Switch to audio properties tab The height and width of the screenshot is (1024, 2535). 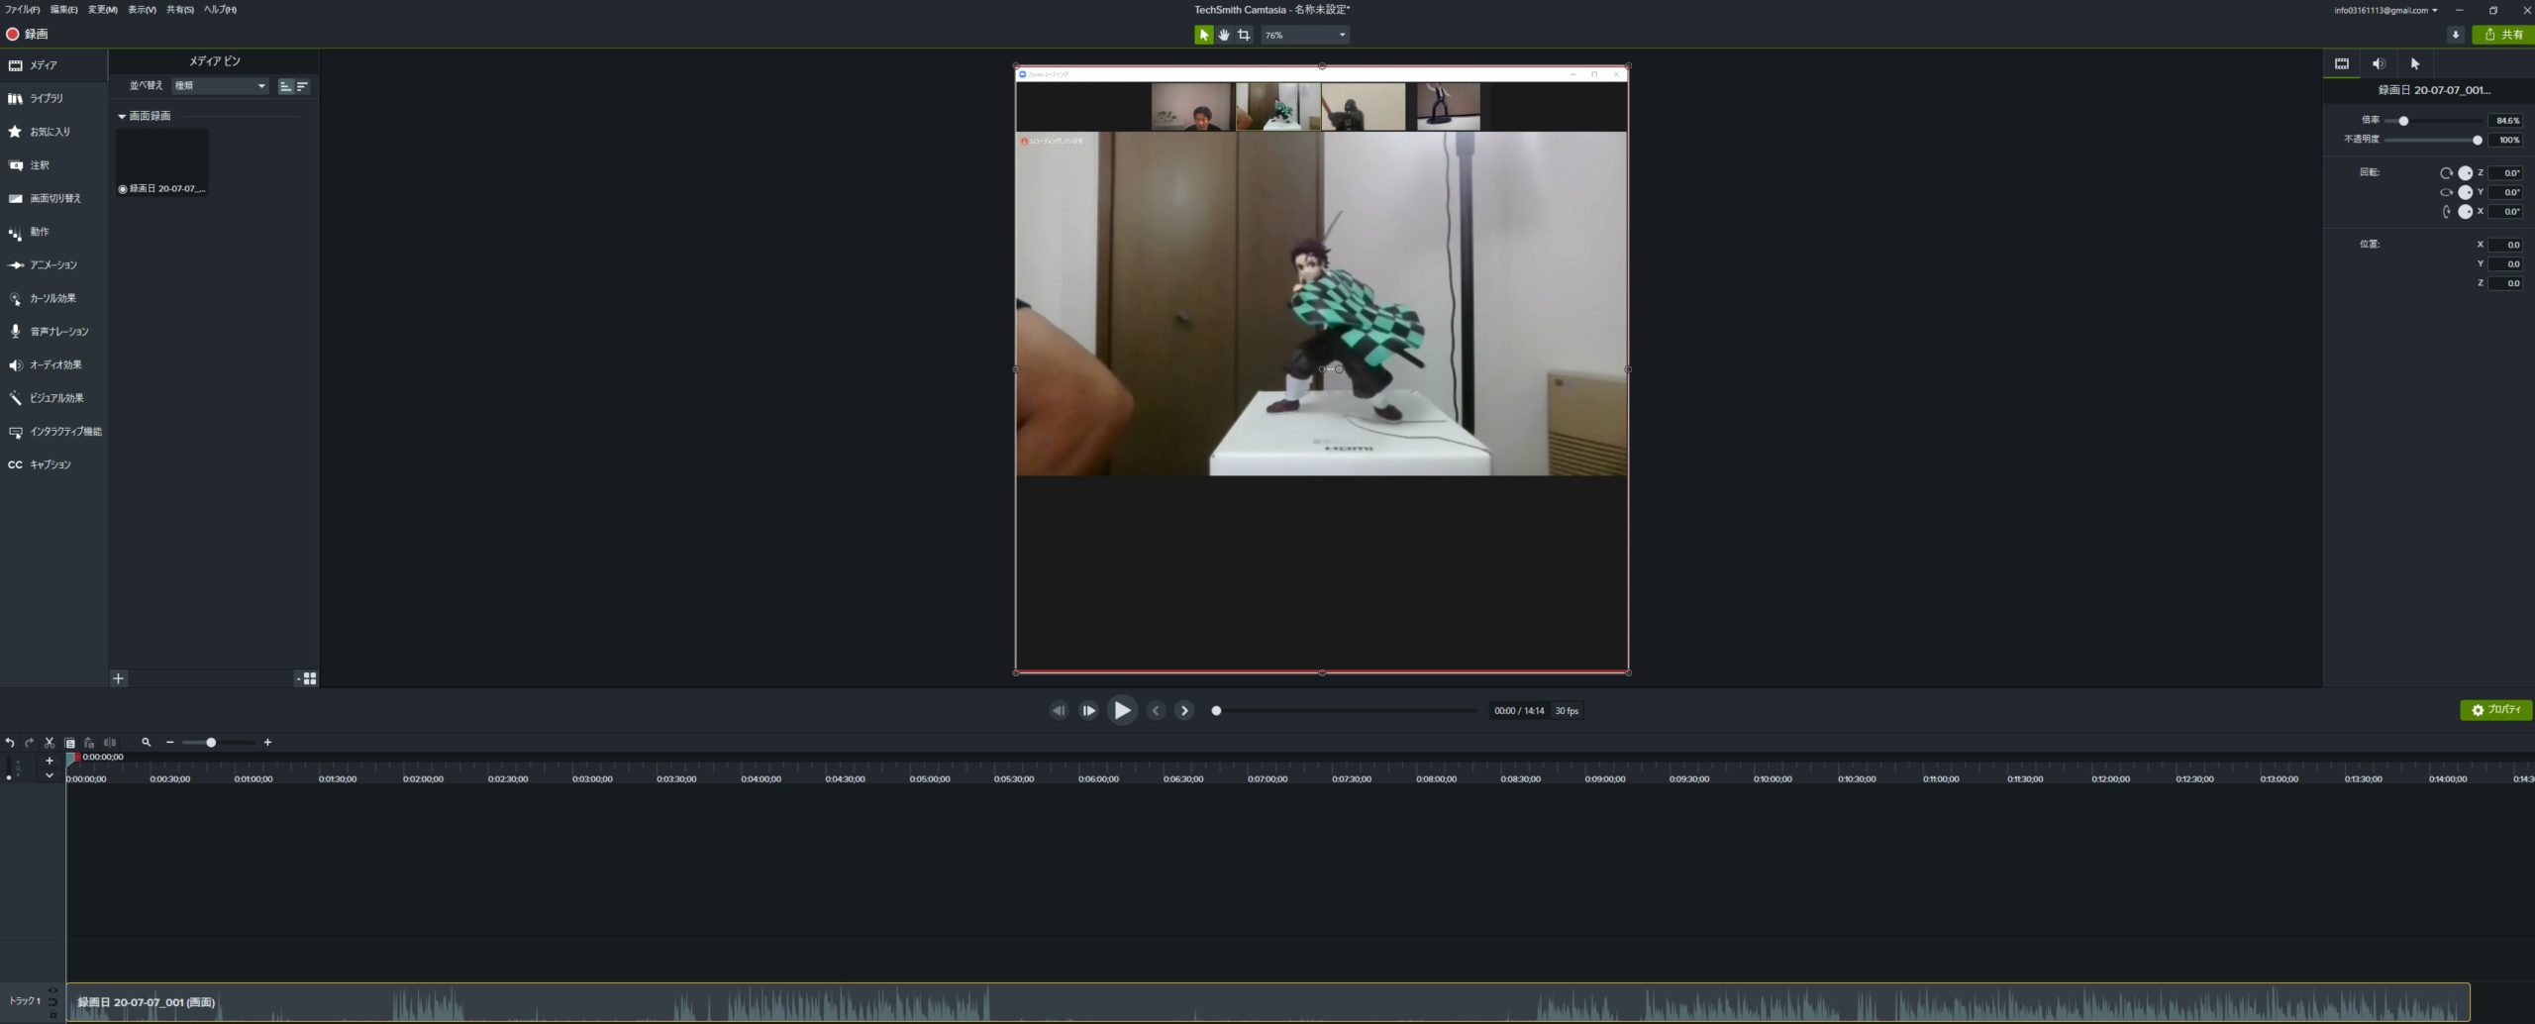[2379, 63]
